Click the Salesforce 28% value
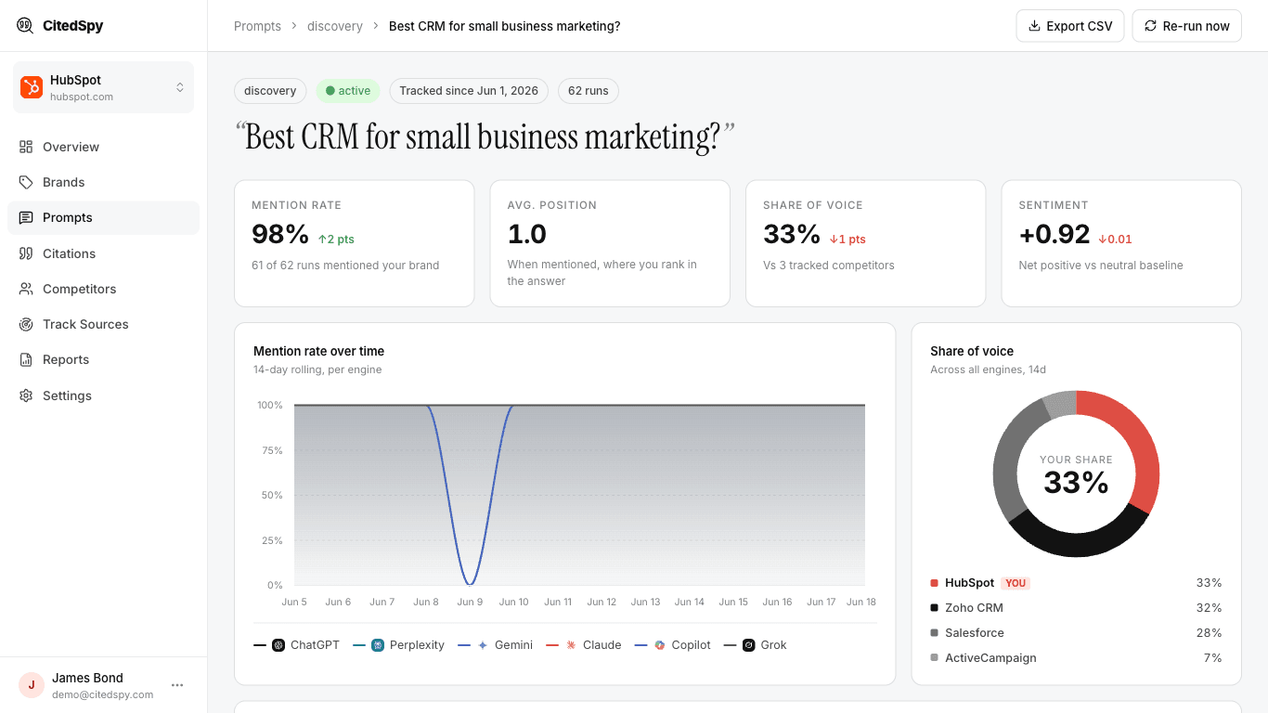This screenshot has height=713, width=1268. 1209,633
